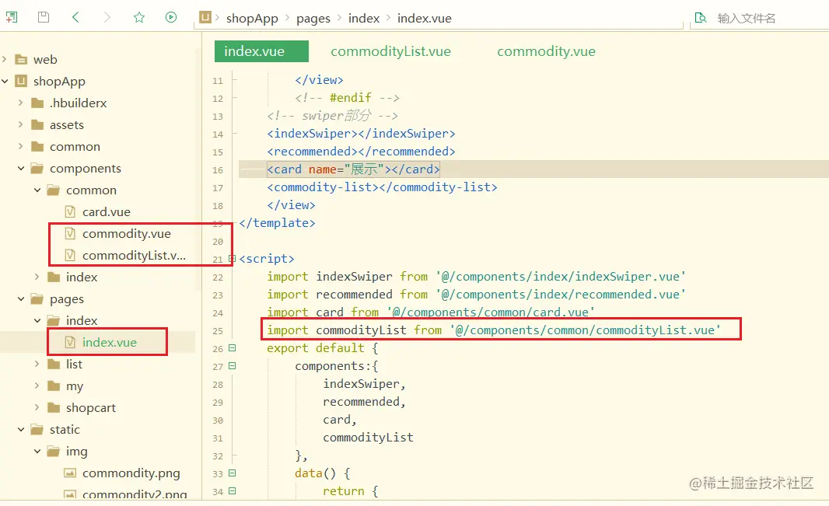Go back with the left arrow icon
Image resolution: width=829 pixels, height=506 pixels.
point(75,17)
